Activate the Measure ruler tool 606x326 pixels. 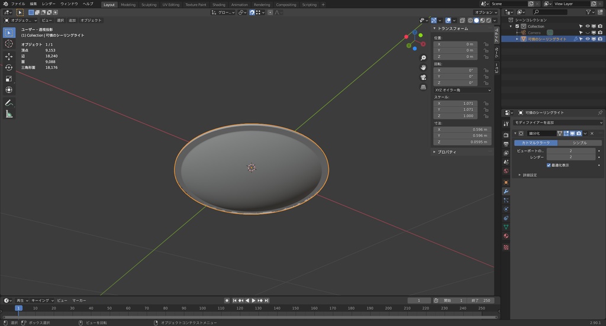click(x=9, y=114)
